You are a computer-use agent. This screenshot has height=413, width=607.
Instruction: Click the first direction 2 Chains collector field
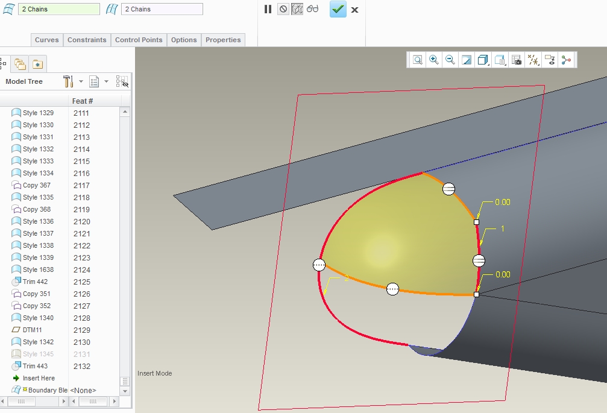point(59,9)
